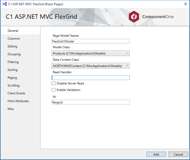190x160 pixels.
Task: Open the Model Class dropdown
Action: (91, 53)
